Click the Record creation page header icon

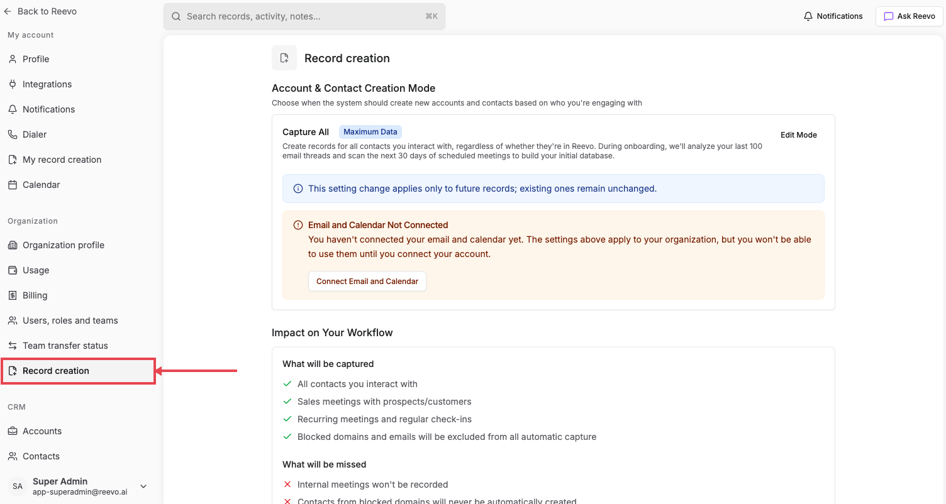pyautogui.click(x=284, y=58)
